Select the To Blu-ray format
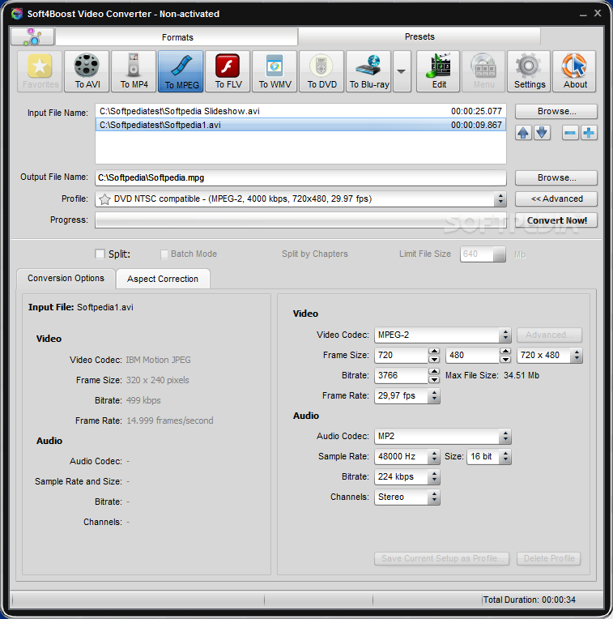The image size is (613, 619). coord(368,71)
